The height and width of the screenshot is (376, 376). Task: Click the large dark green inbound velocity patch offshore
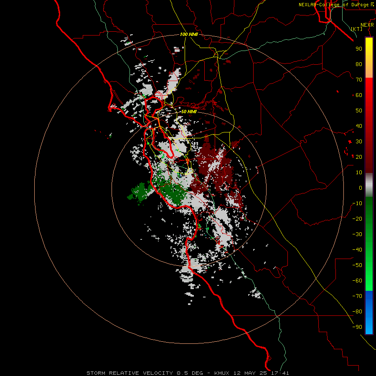coord(140,193)
